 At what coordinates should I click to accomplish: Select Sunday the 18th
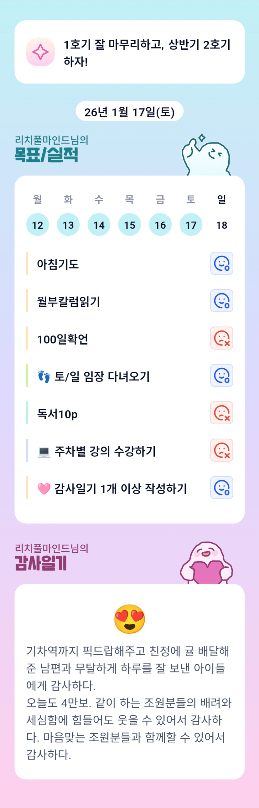(x=222, y=225)
